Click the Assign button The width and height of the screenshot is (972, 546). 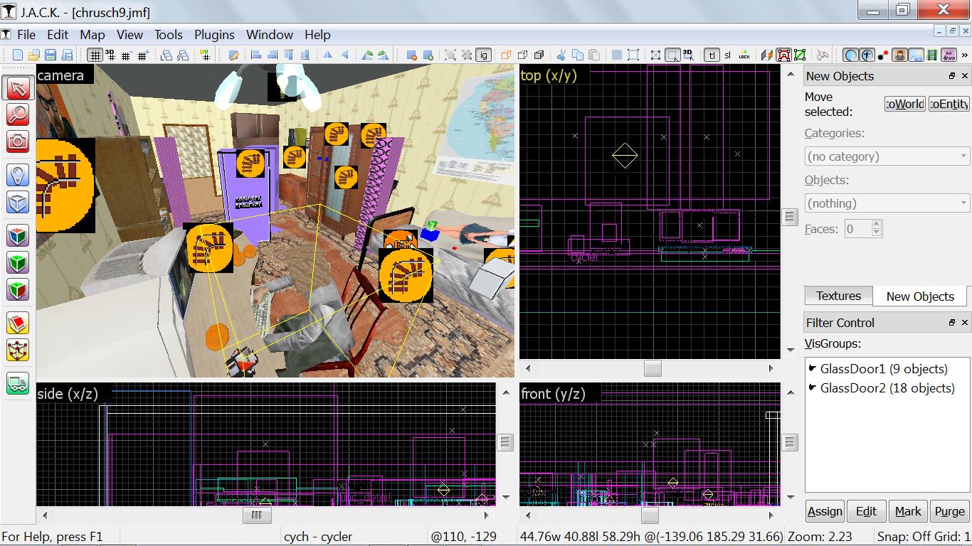[825, 511]
